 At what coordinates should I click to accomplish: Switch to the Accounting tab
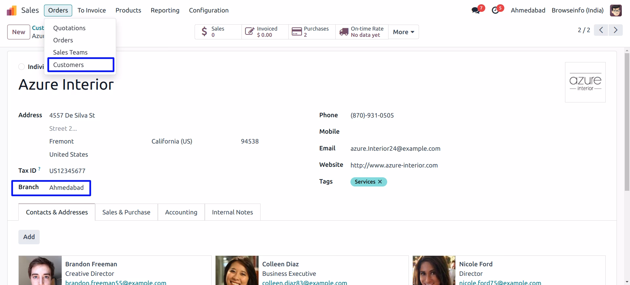tap(181, 212)
